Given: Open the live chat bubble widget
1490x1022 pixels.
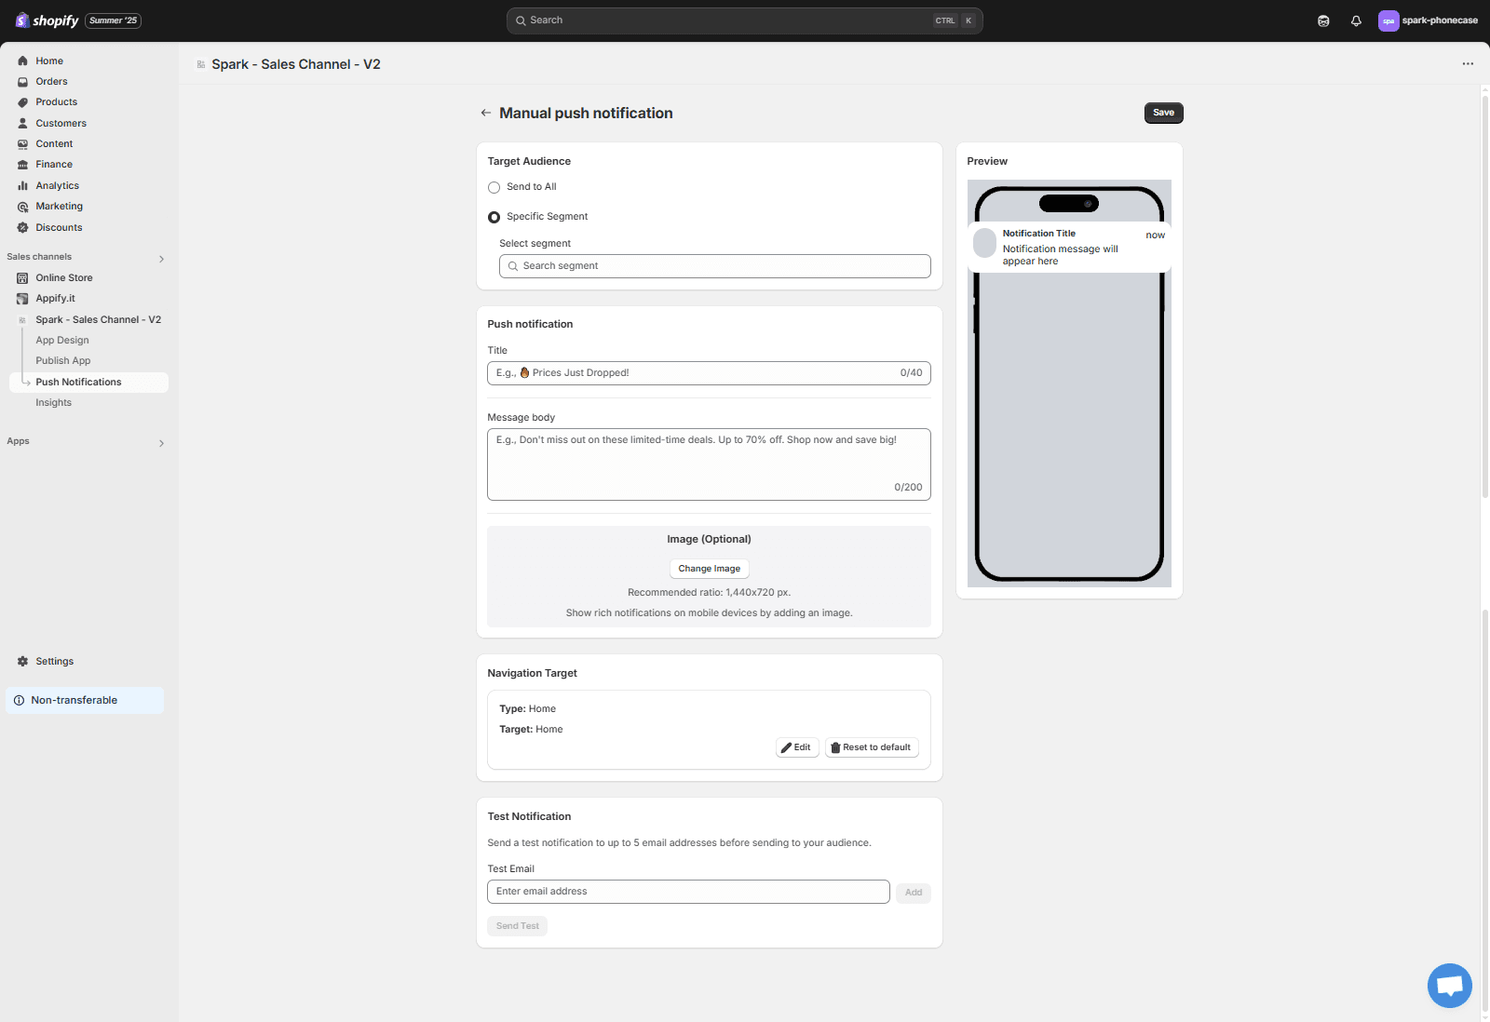Looking at the screenshot, I should tap(1449, 986).
